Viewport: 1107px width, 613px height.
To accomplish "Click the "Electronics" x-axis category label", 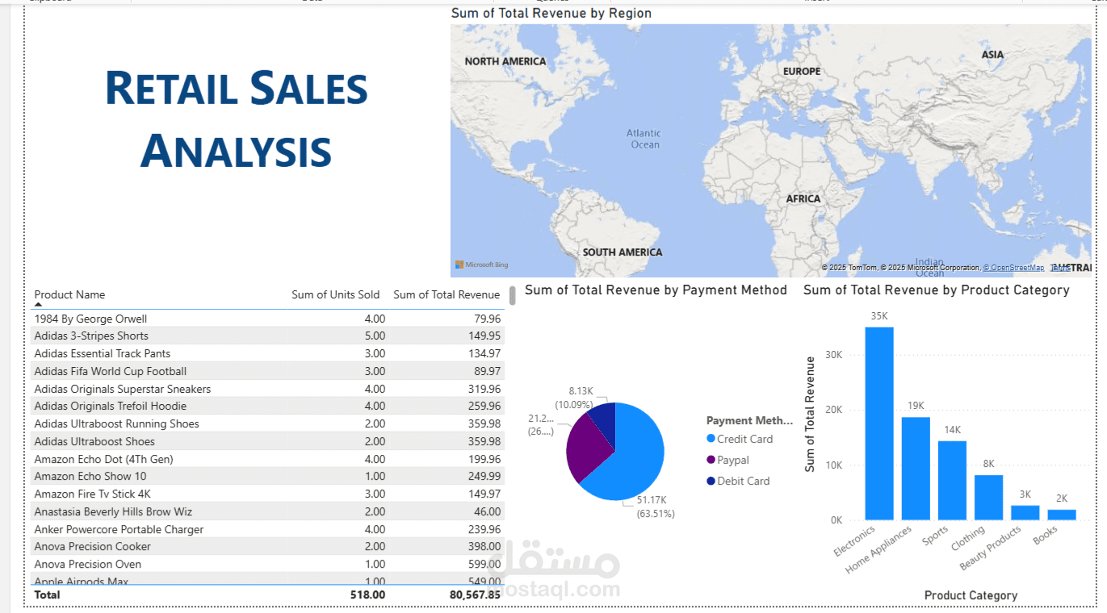I will point(855,541).
